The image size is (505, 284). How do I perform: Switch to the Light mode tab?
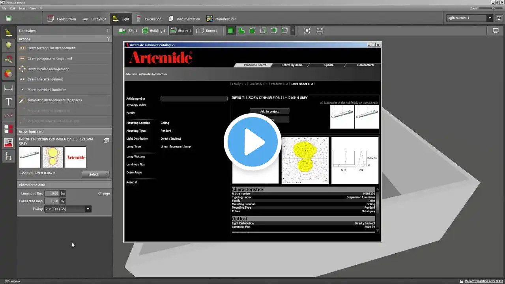[x=121, y=19]
